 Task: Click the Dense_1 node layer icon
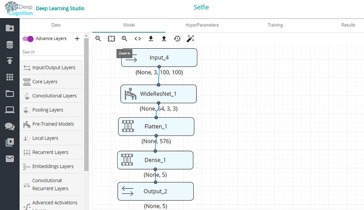(x=127, y=160)
